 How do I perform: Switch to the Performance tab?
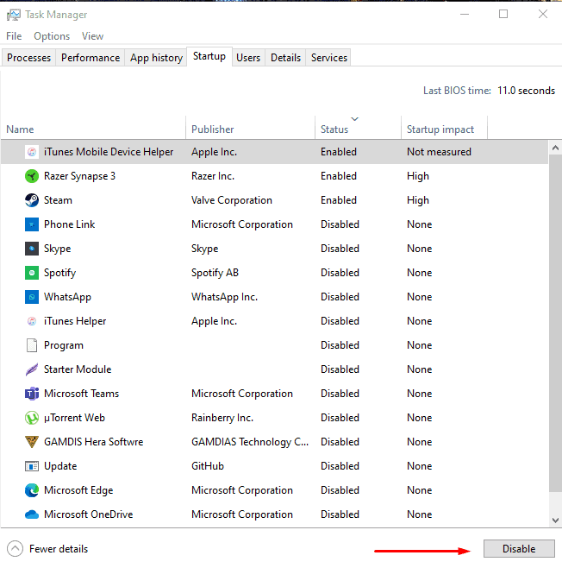[91, 58]
